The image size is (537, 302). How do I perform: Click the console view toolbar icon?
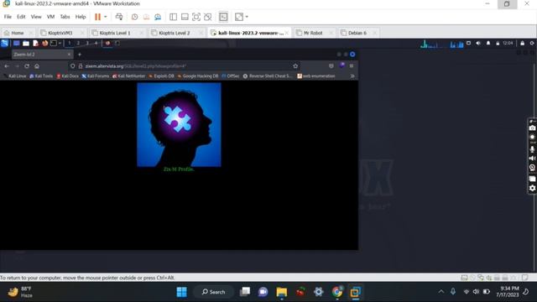[223, 17]
